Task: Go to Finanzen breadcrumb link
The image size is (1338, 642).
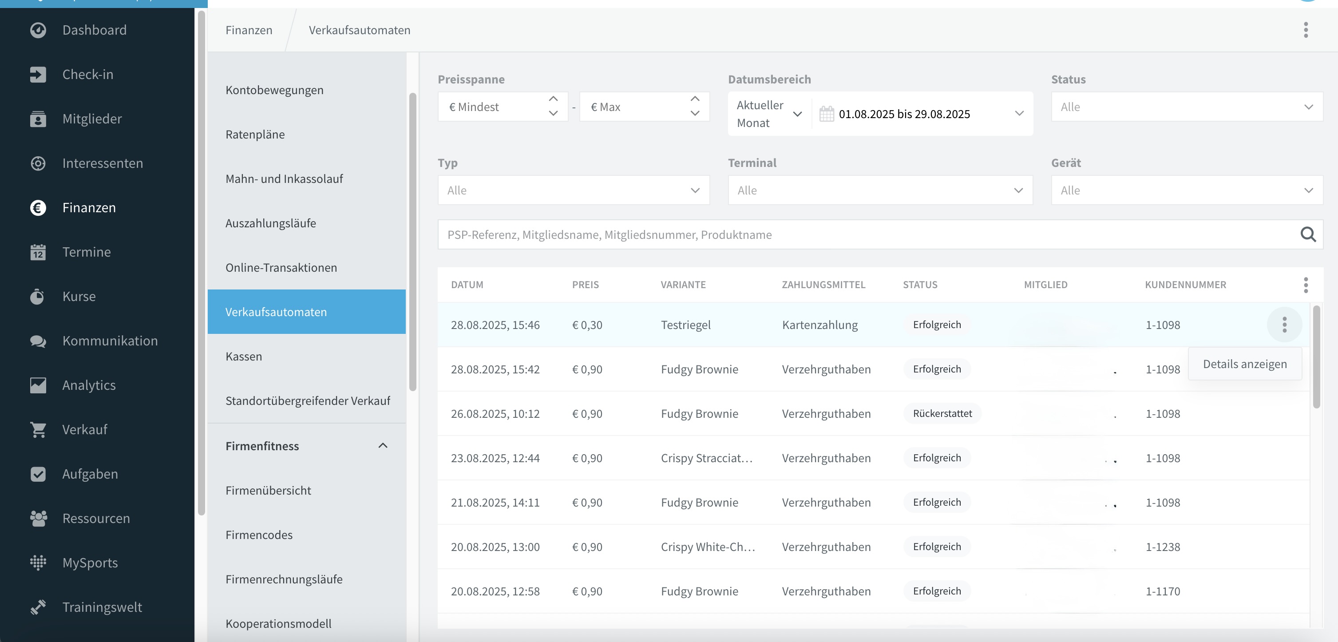Action: click(x=249, y=30)
